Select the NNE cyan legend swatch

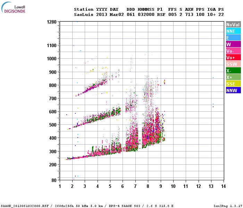(233, 31)
